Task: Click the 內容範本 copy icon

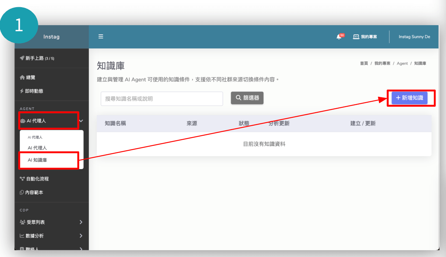Action: point(22,192)
